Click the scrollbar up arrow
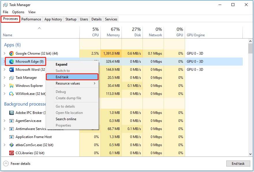Image resolution: width=254 pixels, height=172 pixels. [250, 41]
